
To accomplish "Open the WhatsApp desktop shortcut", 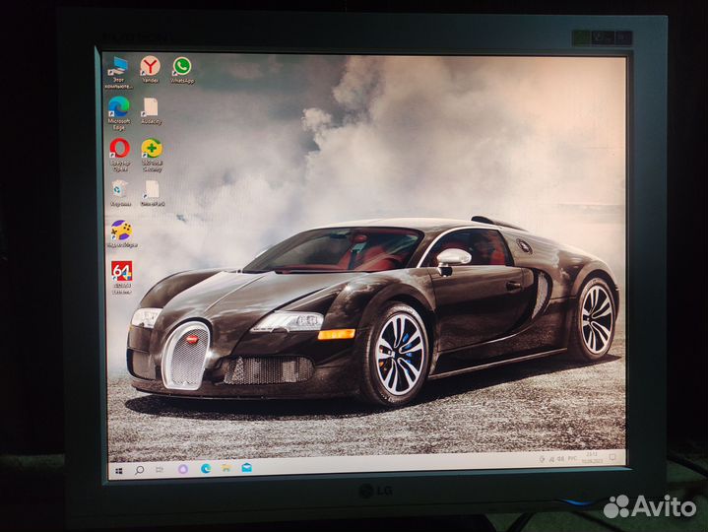I will coord(181,66).
